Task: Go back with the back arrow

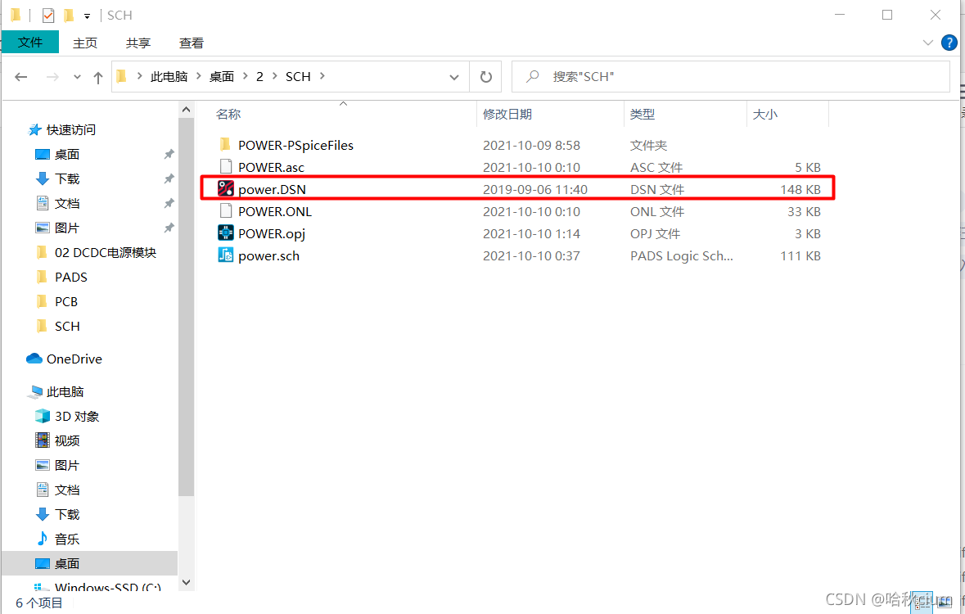Action: click(21, 77)
